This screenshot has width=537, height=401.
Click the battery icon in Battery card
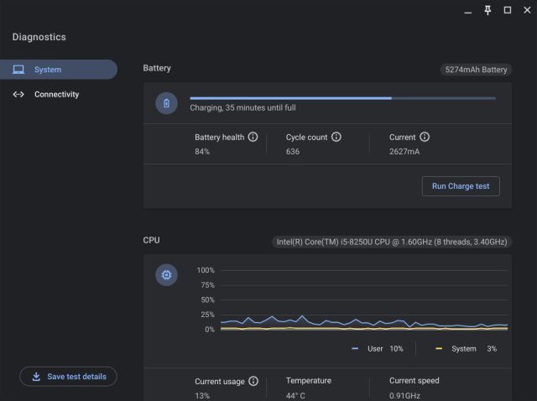(x=166, y=103)
